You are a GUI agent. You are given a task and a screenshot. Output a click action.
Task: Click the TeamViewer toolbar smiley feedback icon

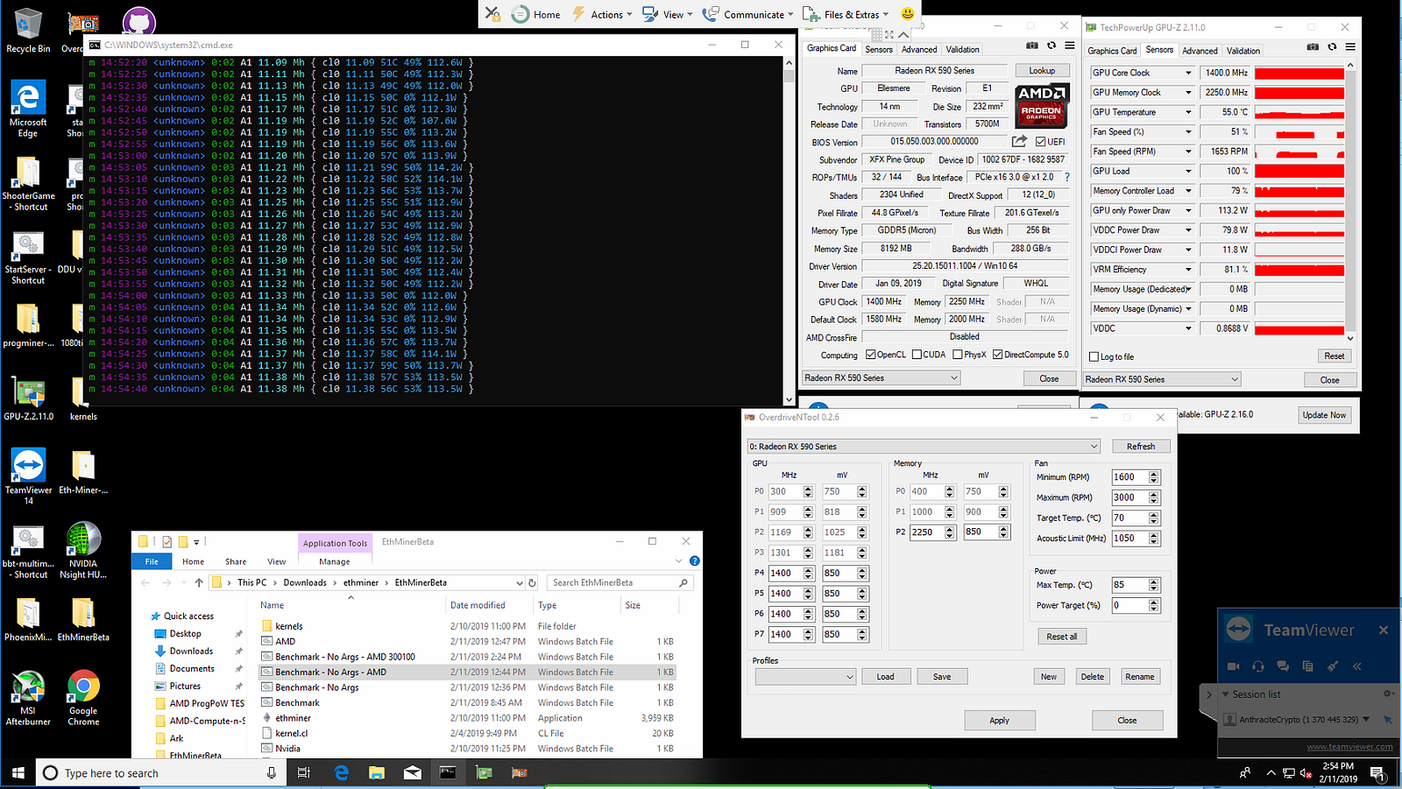908,13
